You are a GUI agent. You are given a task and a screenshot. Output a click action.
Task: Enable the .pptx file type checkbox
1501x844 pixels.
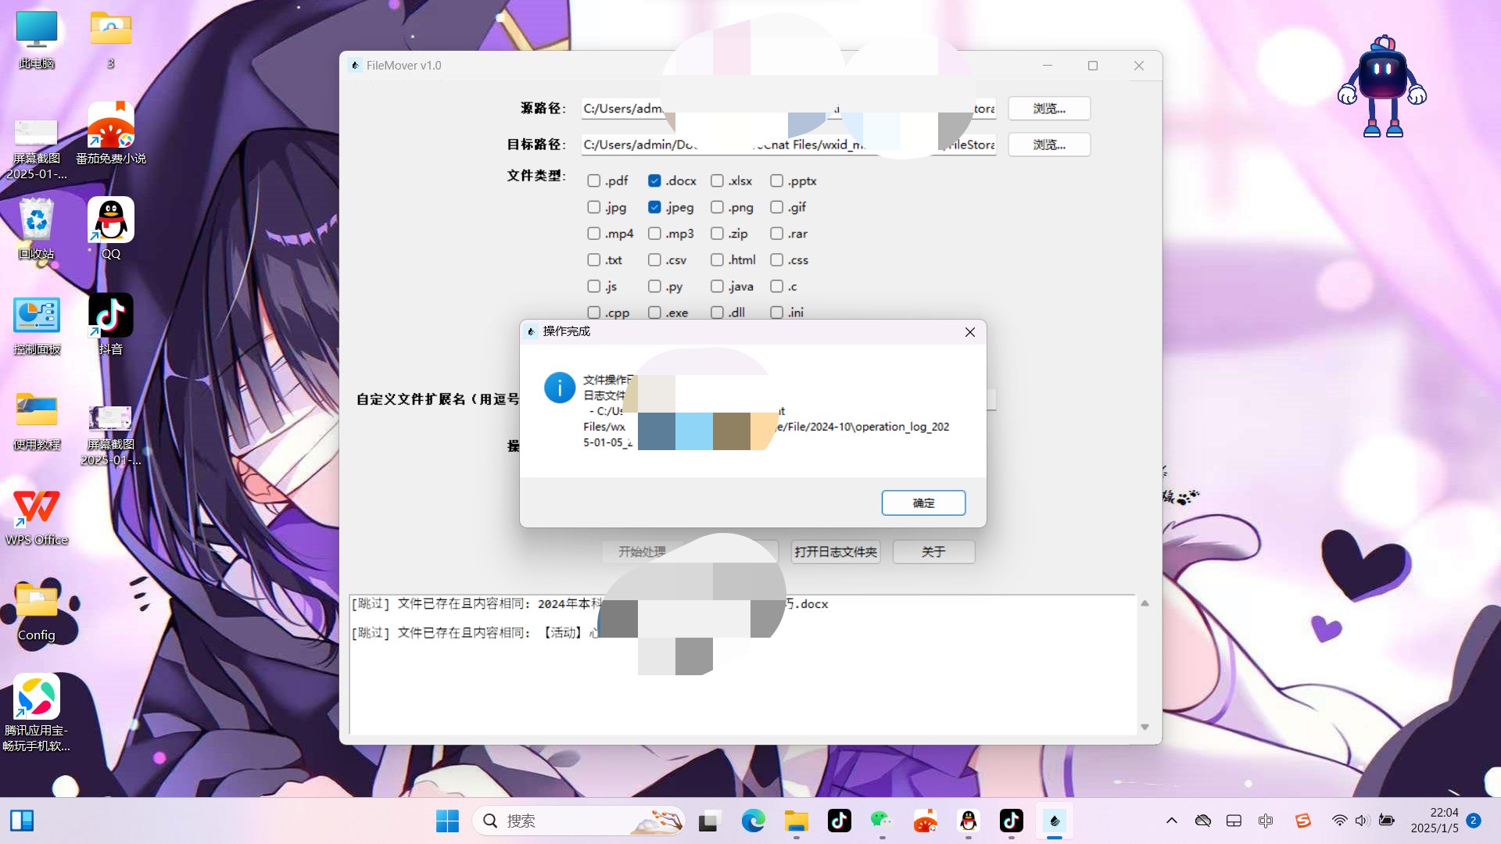776,181
